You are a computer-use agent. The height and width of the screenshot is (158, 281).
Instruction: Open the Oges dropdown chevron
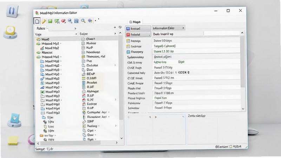(95, 130)
